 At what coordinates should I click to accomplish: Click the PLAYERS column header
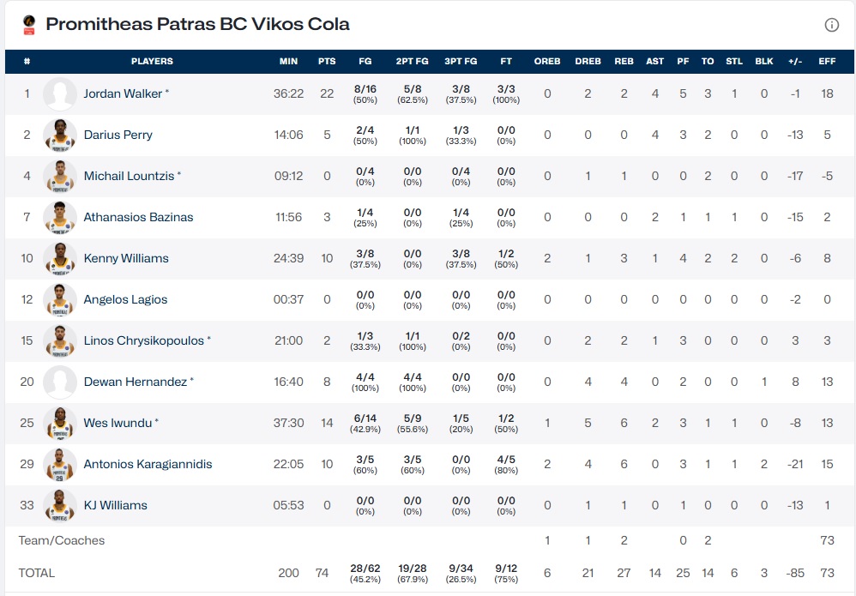pyautogui.click(x=152, y=62)
